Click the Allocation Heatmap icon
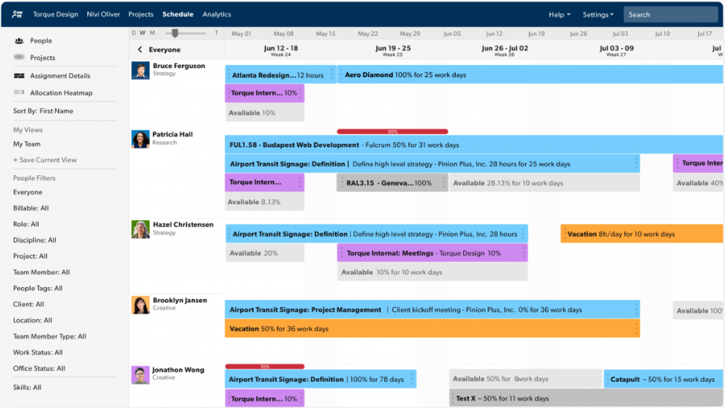 (19, 92)
